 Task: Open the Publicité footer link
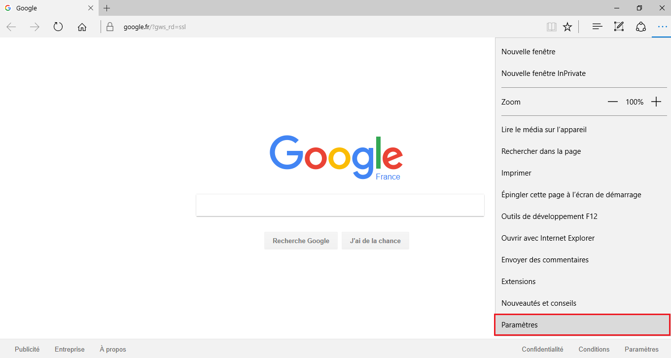click(x=27, y=349)
